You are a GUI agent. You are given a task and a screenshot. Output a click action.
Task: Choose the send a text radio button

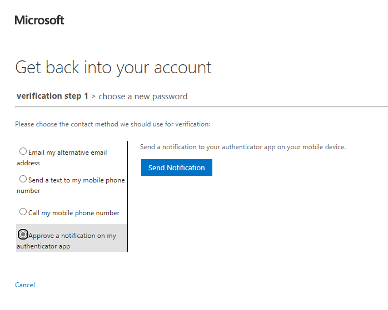click(23, 179)
